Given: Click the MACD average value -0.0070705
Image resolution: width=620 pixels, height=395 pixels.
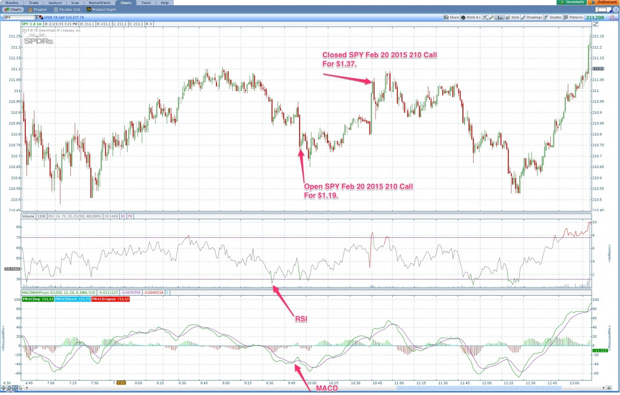Looking at the screenshot, I should [131, 293].
